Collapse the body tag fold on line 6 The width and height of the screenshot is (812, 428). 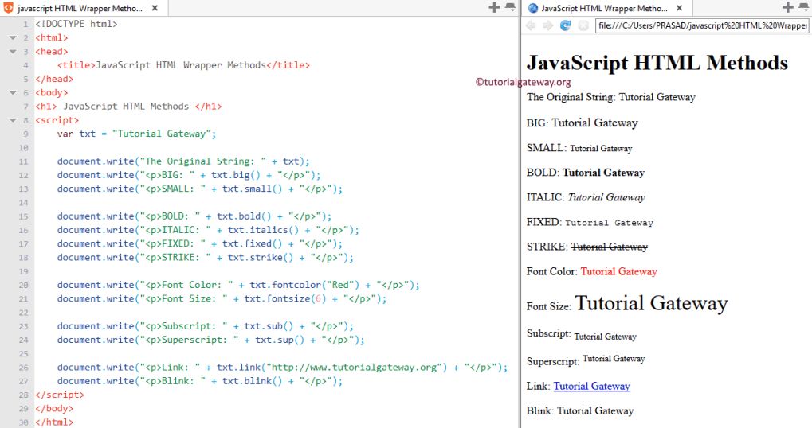[x=13, y=93]
